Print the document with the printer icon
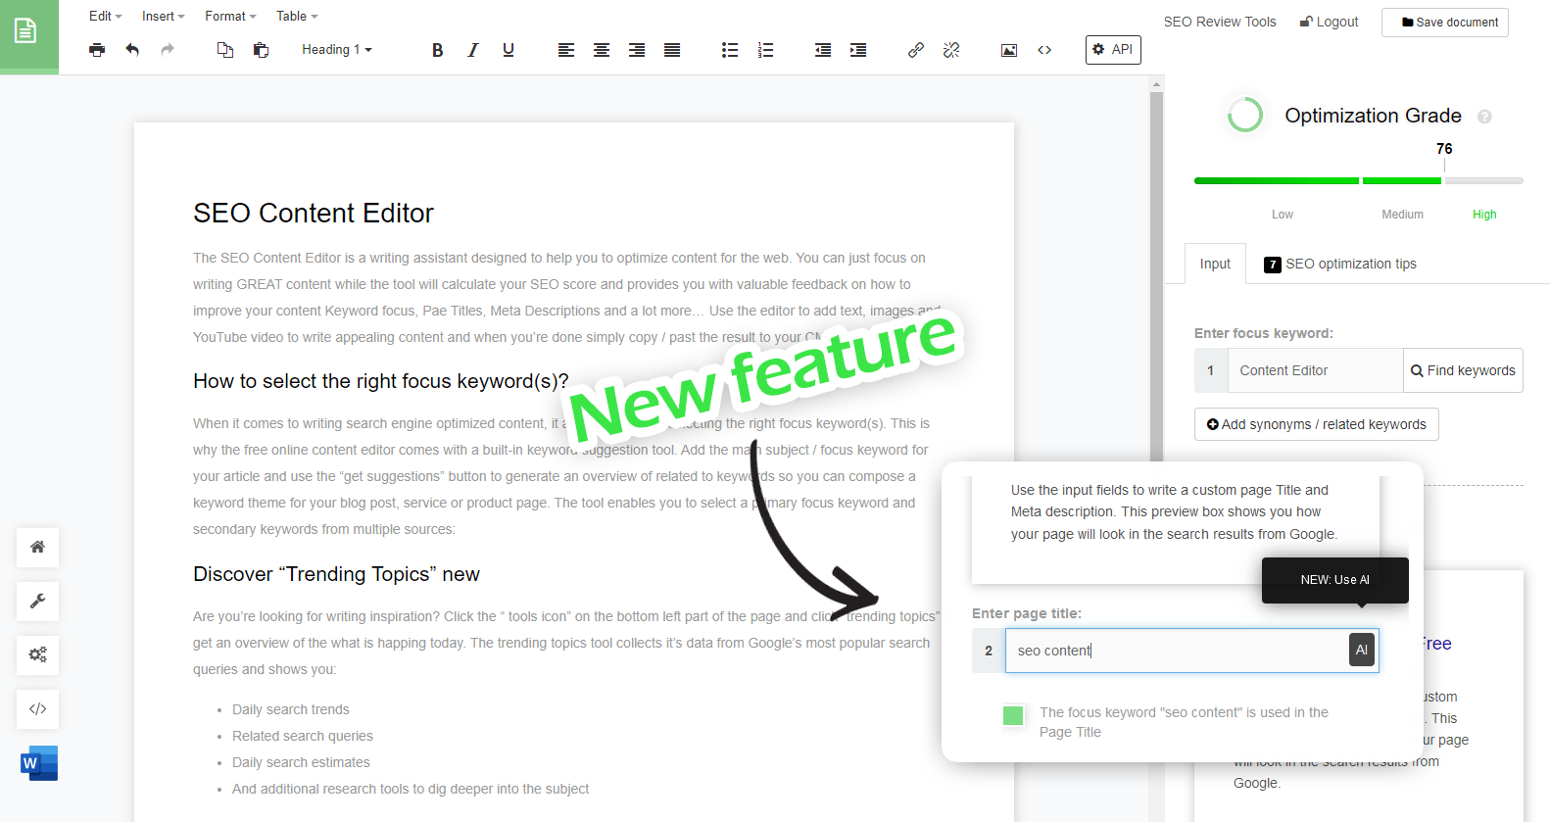Screen dimensions: 1550x822 97,50
